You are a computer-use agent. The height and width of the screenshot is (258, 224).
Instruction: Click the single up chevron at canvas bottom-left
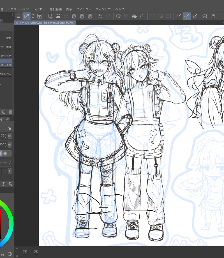tap(17, 249)
